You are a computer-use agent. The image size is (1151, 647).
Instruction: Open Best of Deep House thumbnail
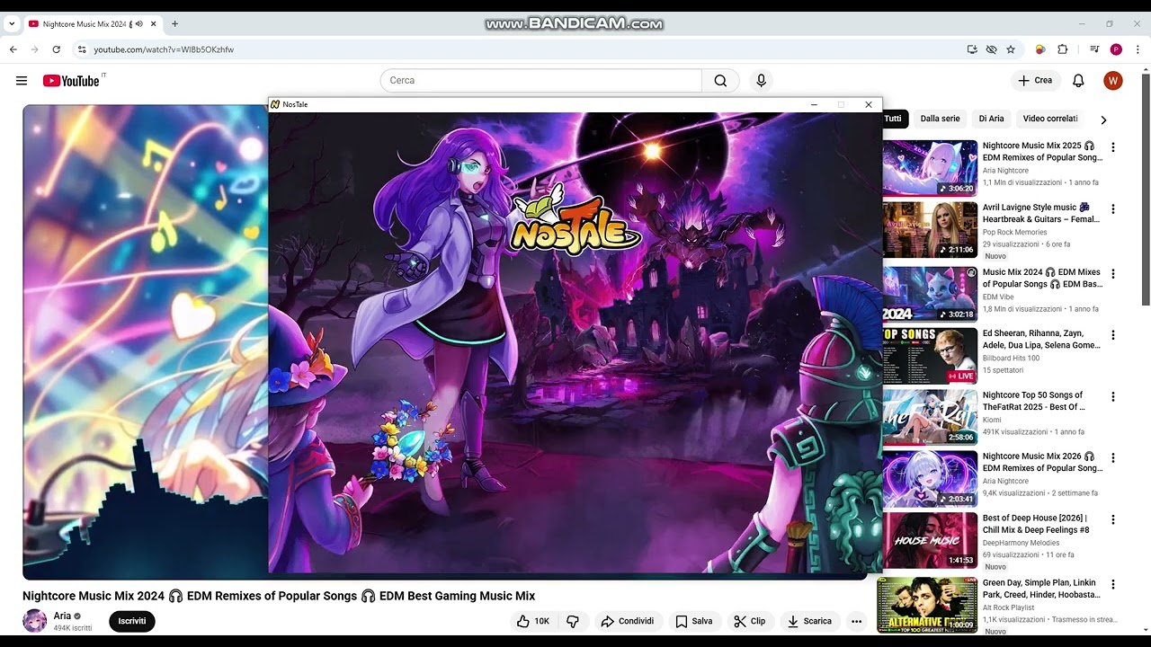click(x=929, y=541)
